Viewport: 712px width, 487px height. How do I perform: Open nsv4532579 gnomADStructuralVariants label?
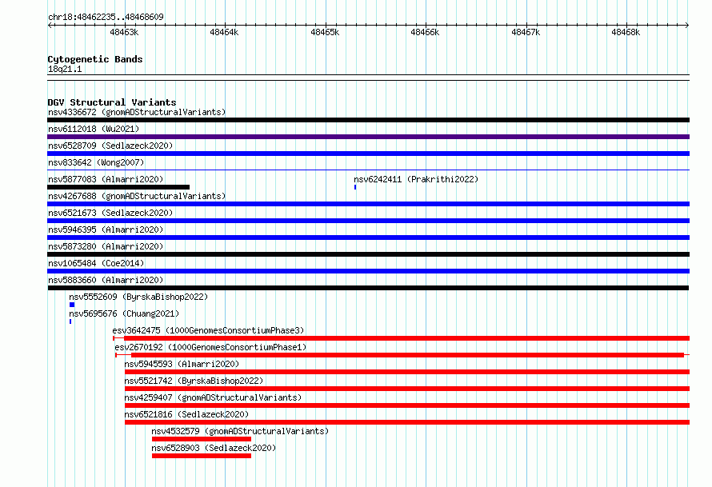point(240,431)
